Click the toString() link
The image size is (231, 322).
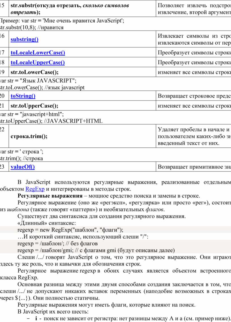pos(23,96)
